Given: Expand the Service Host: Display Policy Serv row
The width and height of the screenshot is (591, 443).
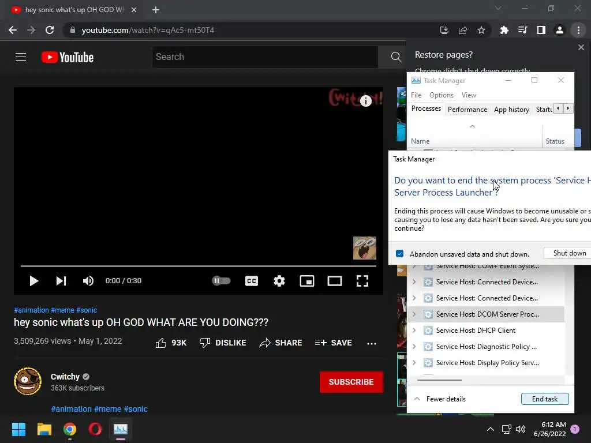Looking at the screenshot, I should (x=414, y=363).
